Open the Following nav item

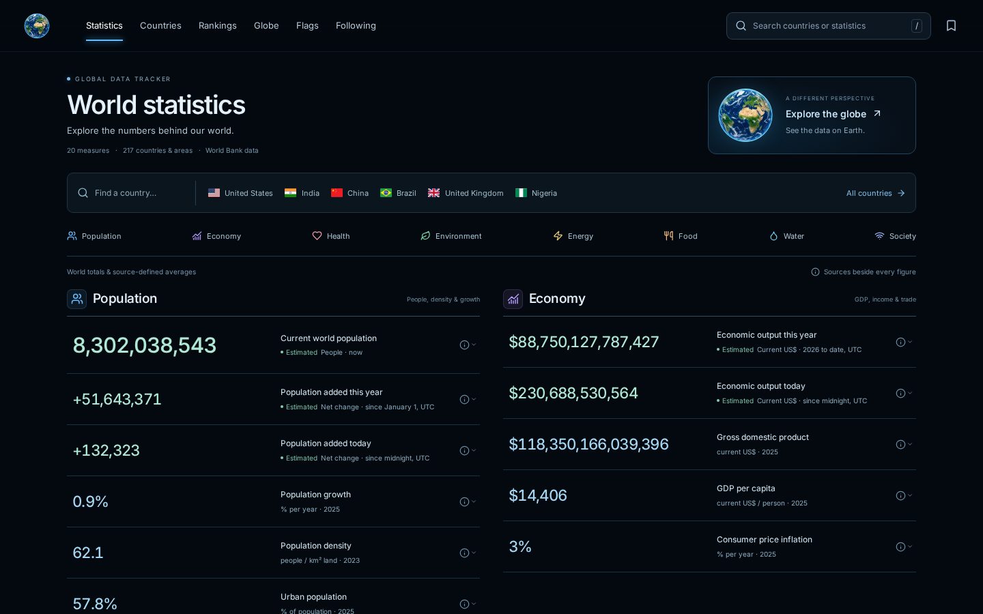(x=356, y=26)
